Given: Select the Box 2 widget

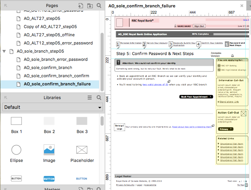Looking at the screenshot, I should (49, 121).
